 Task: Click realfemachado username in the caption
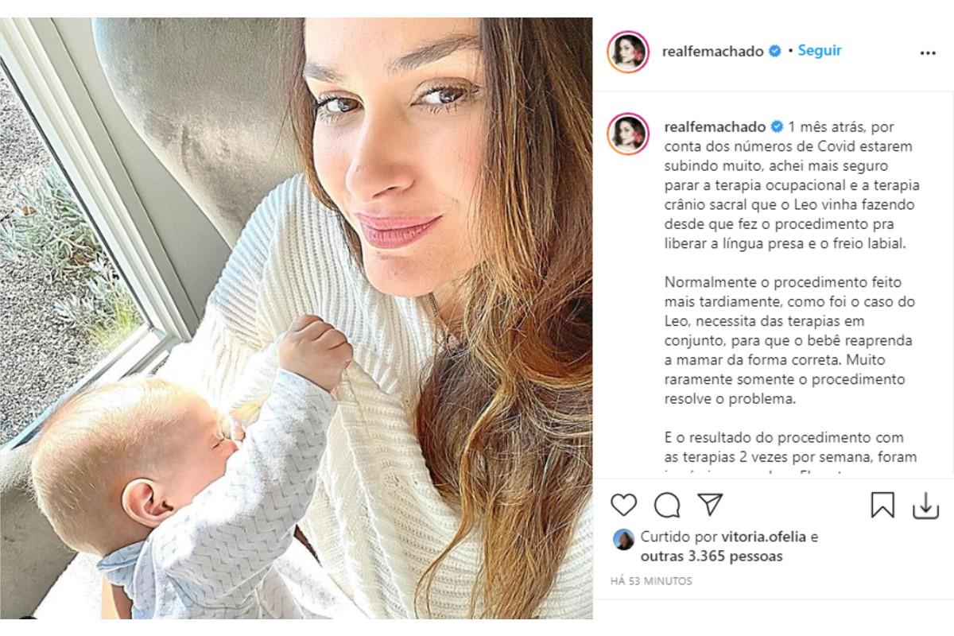coord(714,126)
